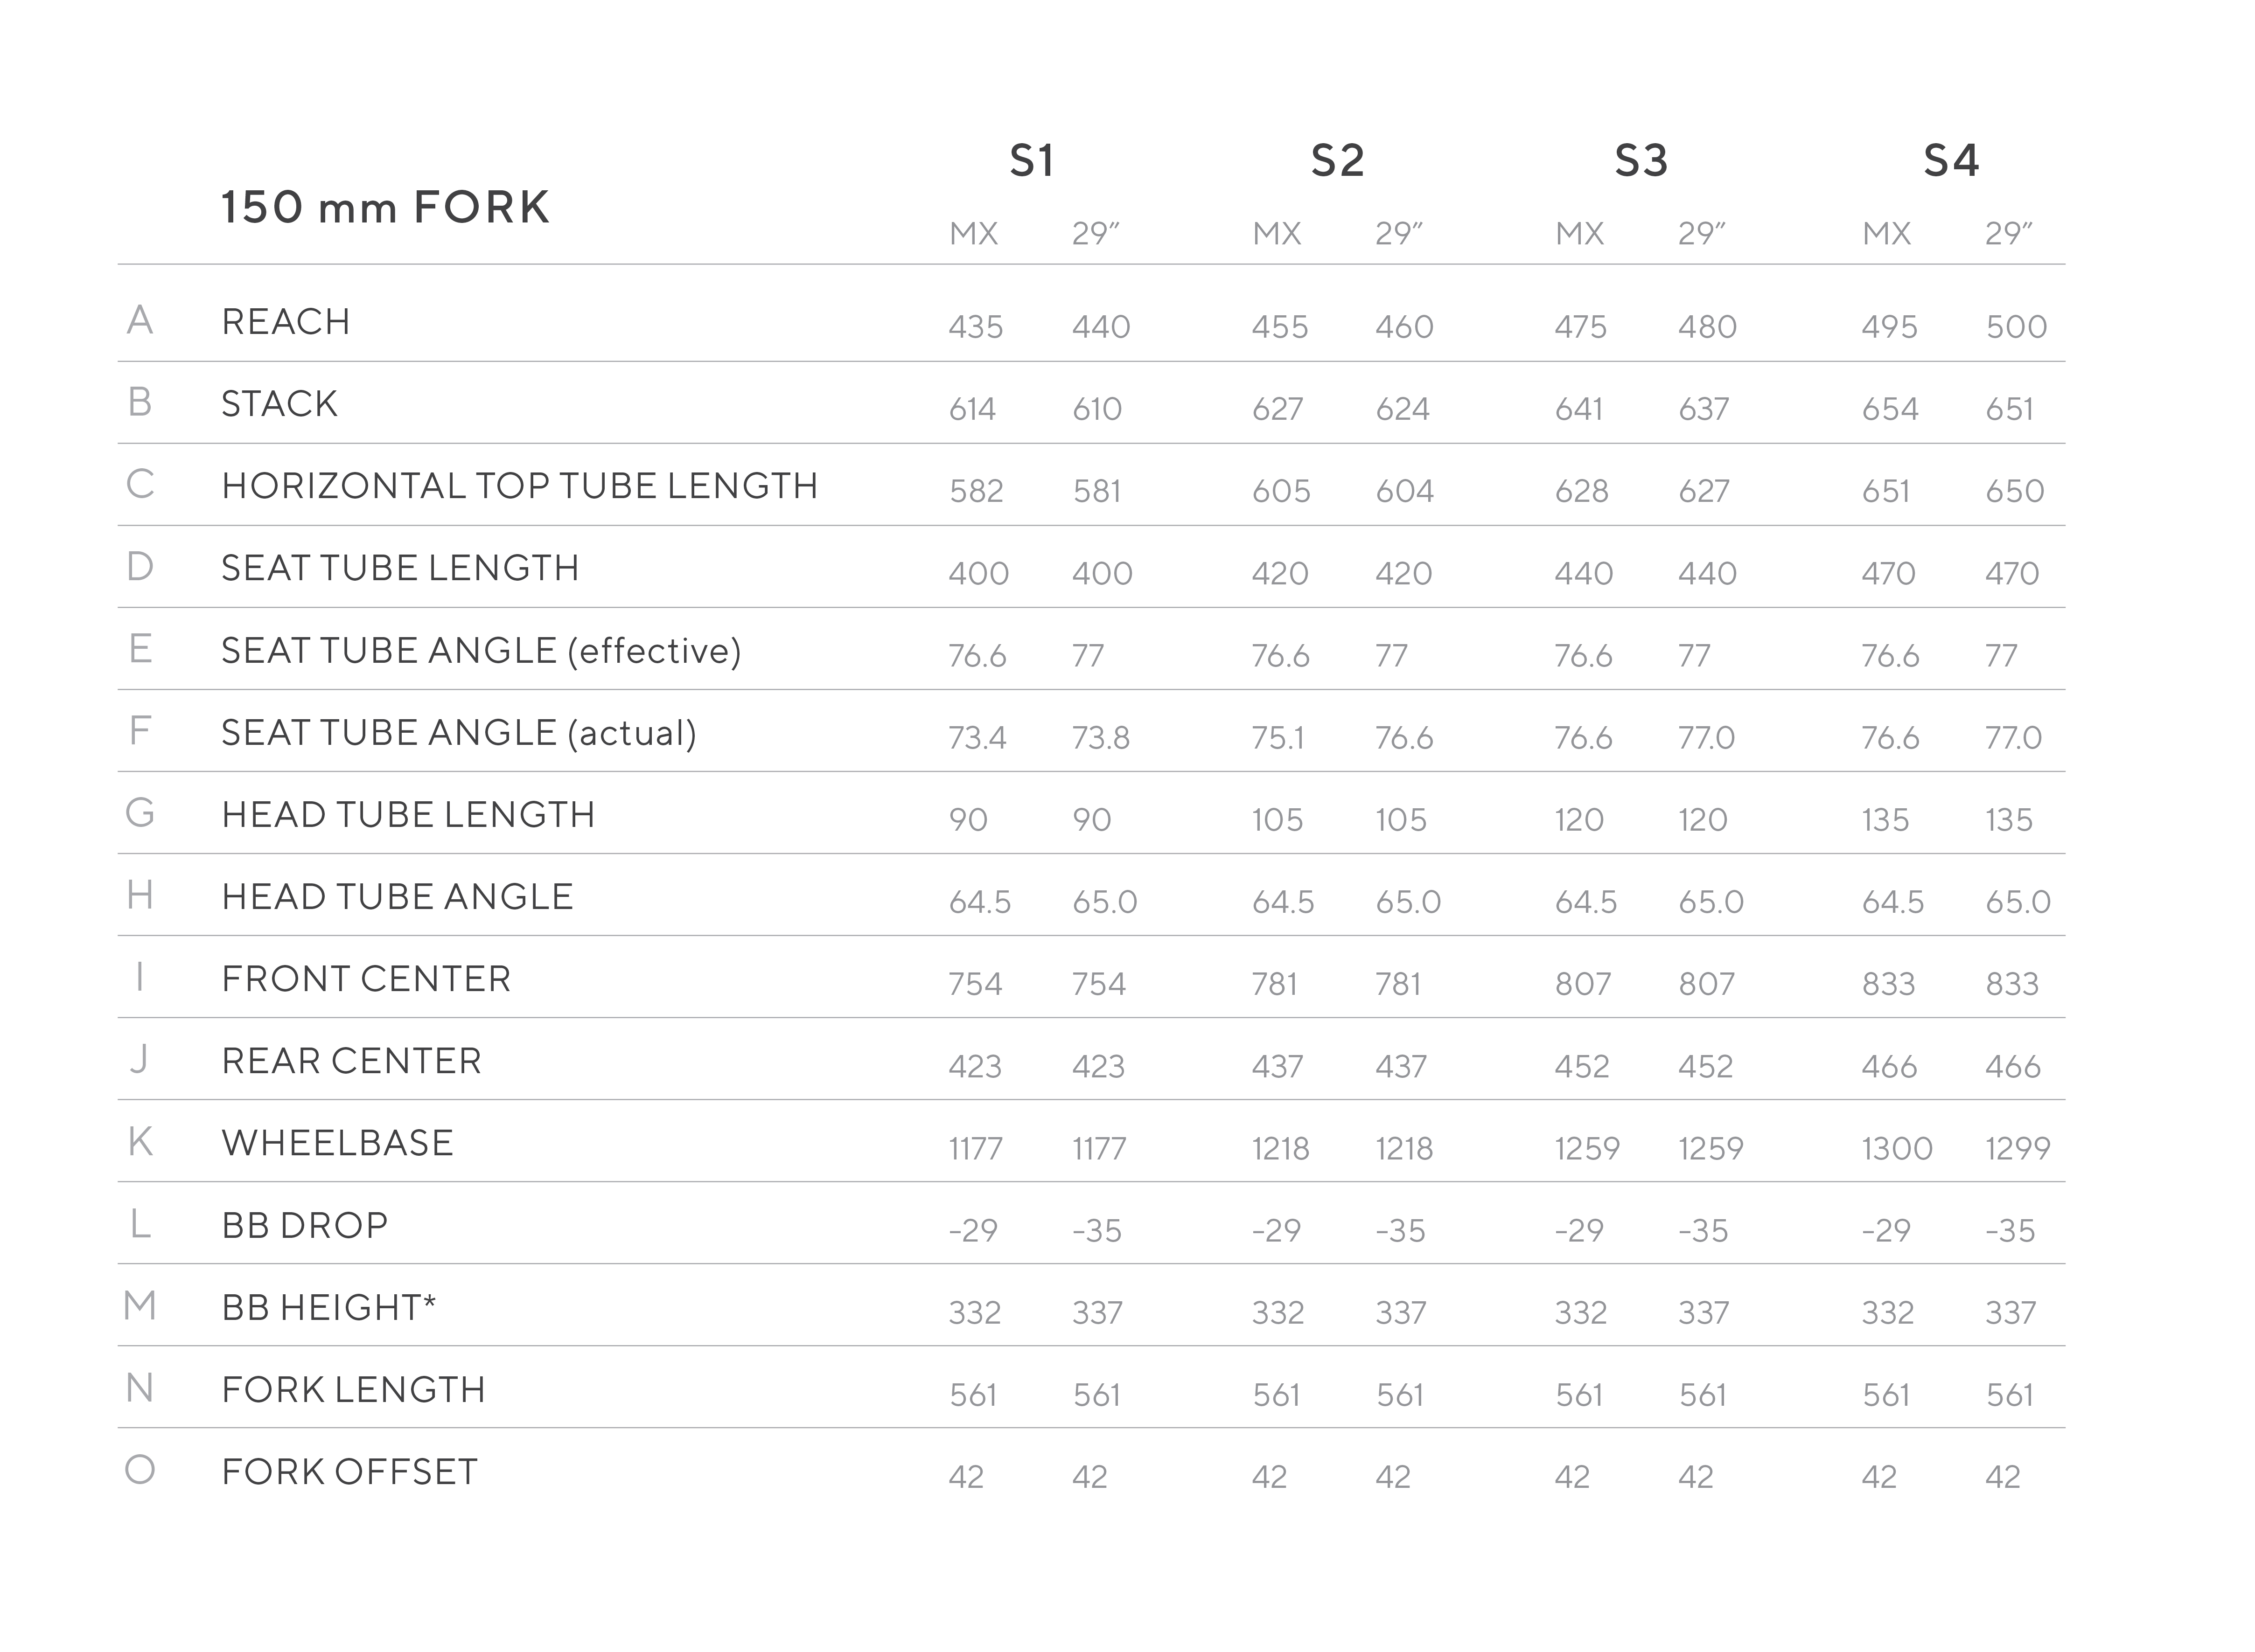
Task: Click the S2 size column header
Action: click(1338, 161)
